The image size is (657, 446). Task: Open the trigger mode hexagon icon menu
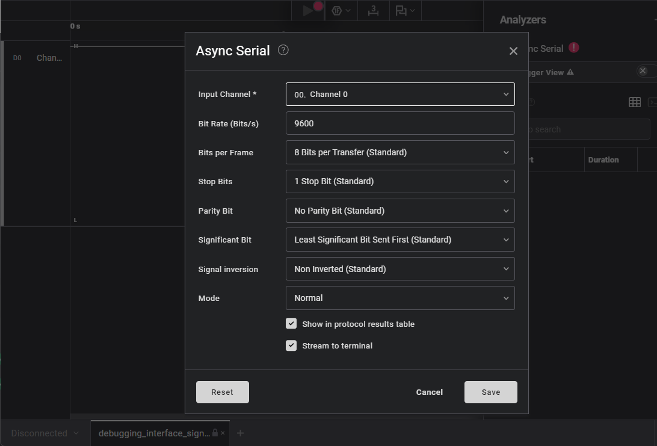click(x=341, y=10)
